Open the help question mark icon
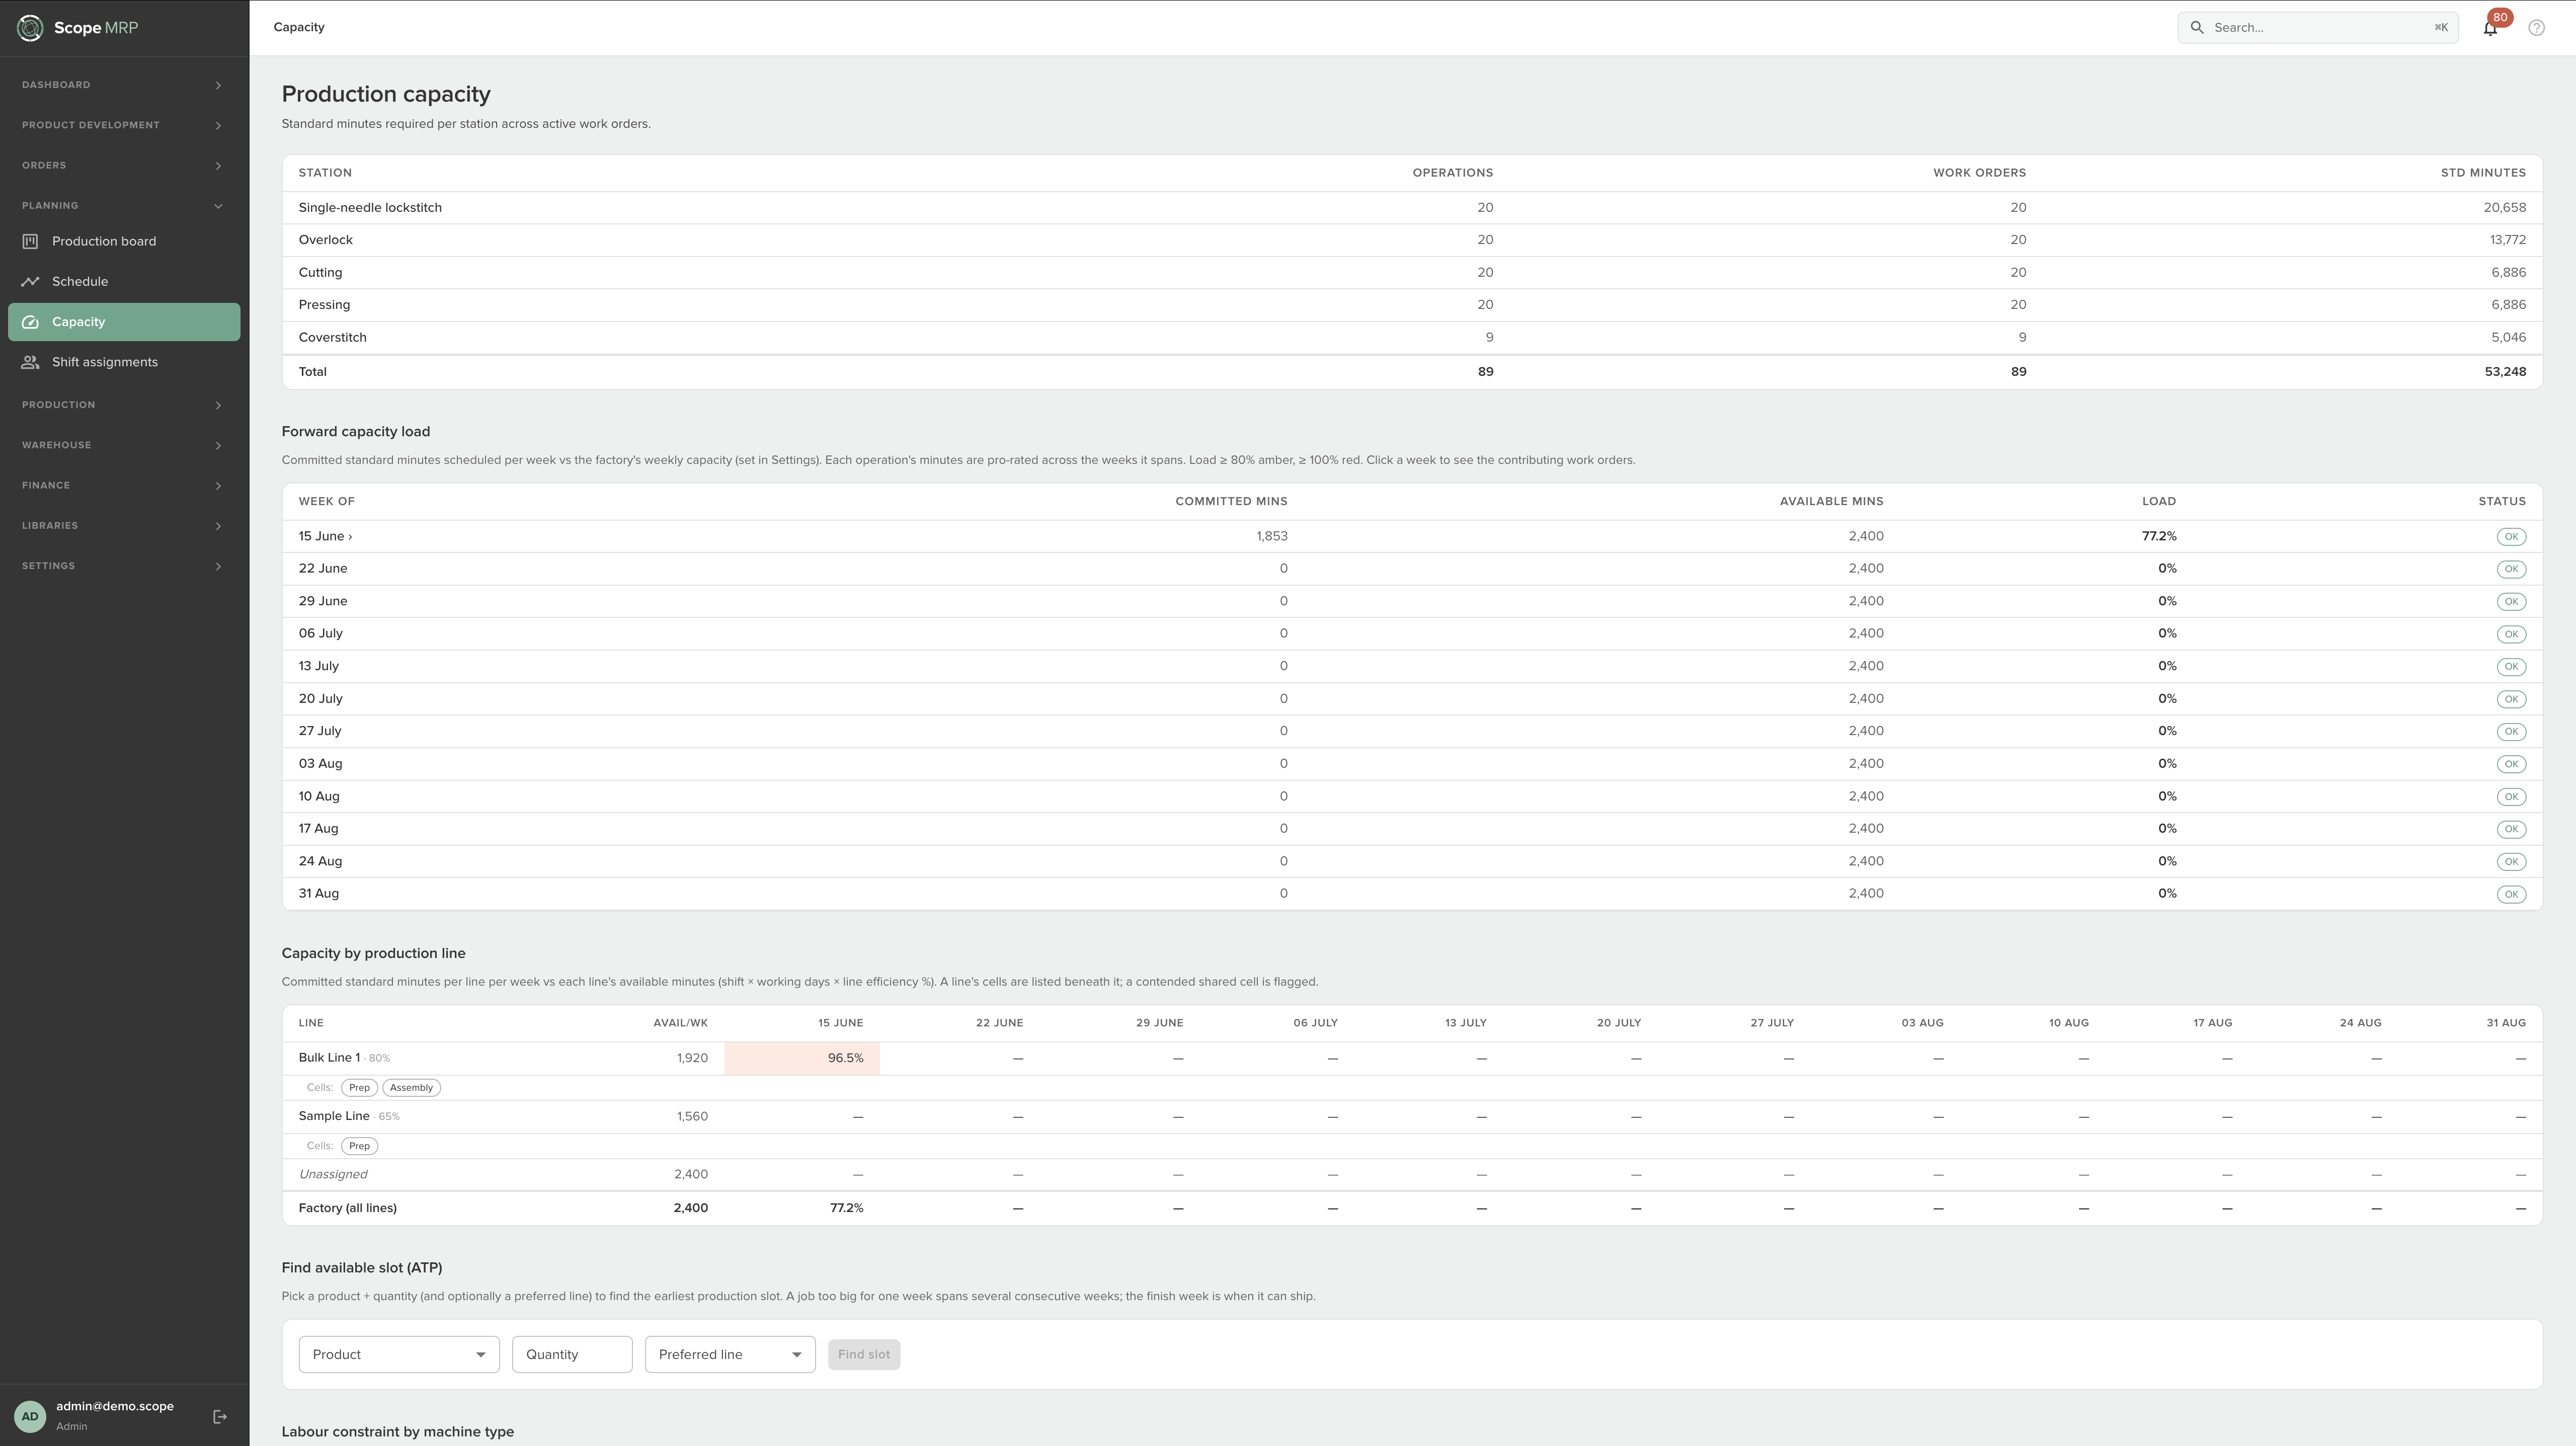 click(2536, 28)
